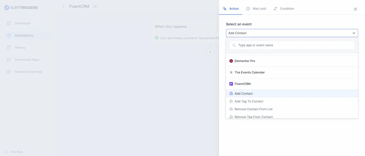Image resolution: width=365 pixels, height=156 pixels.
Task: Choose Remove Tag From Contact event
Action: pos(292,116)
